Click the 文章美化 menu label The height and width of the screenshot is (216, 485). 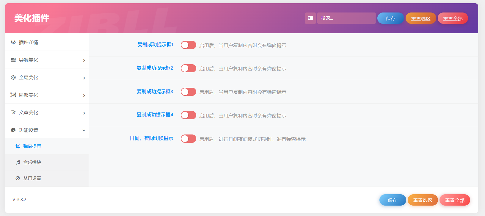point(29,112)
